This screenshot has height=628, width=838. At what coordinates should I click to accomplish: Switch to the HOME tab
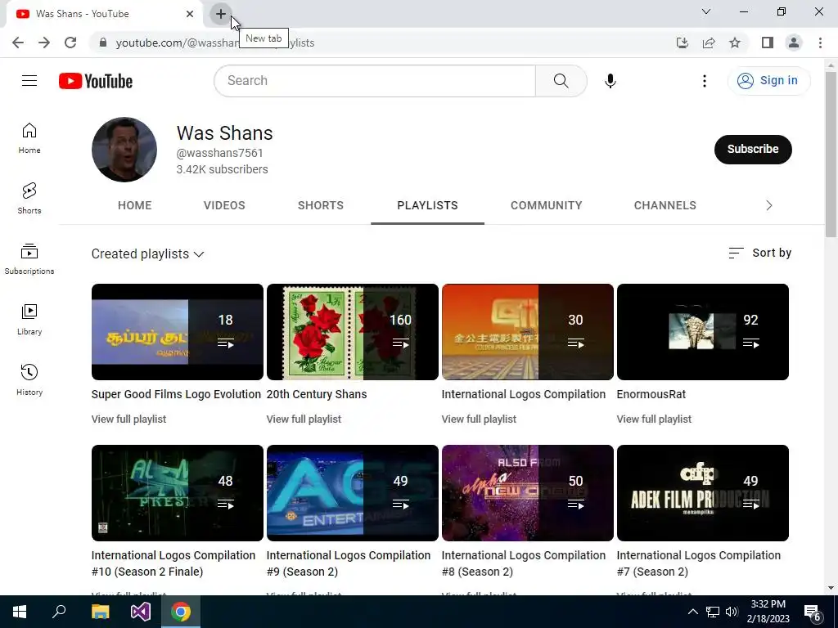(135, 205)
